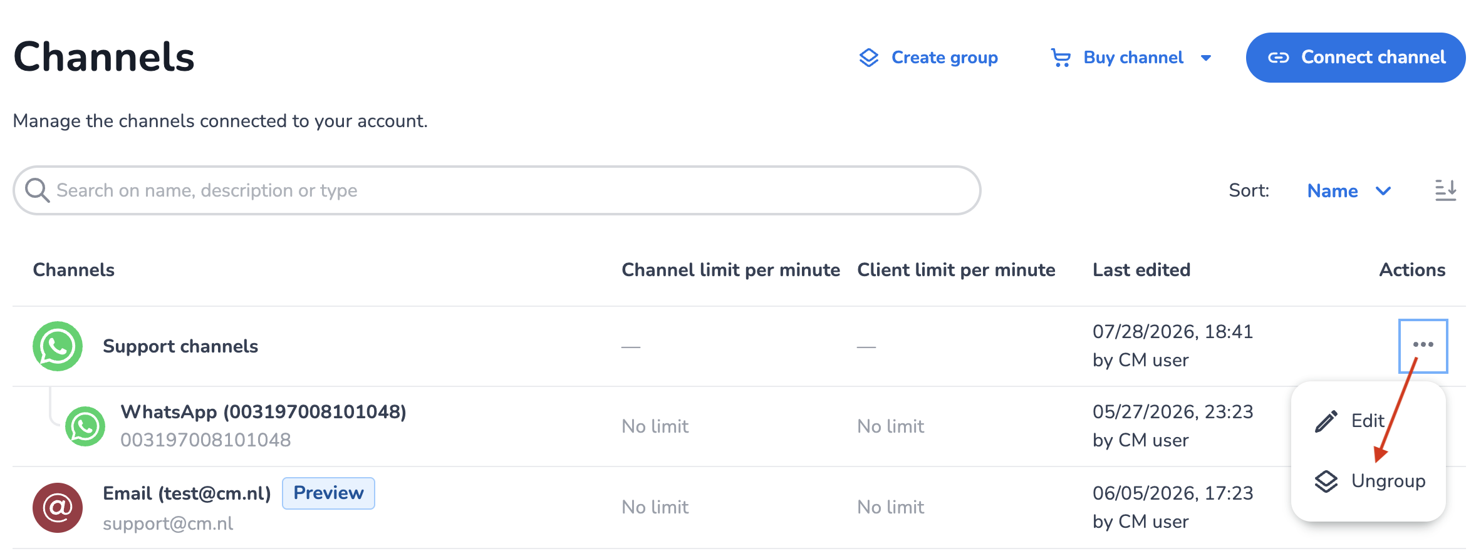Select the Email (test@cm.nl) channel name
Screen dimensions: 1476x551
click(187, 493)
